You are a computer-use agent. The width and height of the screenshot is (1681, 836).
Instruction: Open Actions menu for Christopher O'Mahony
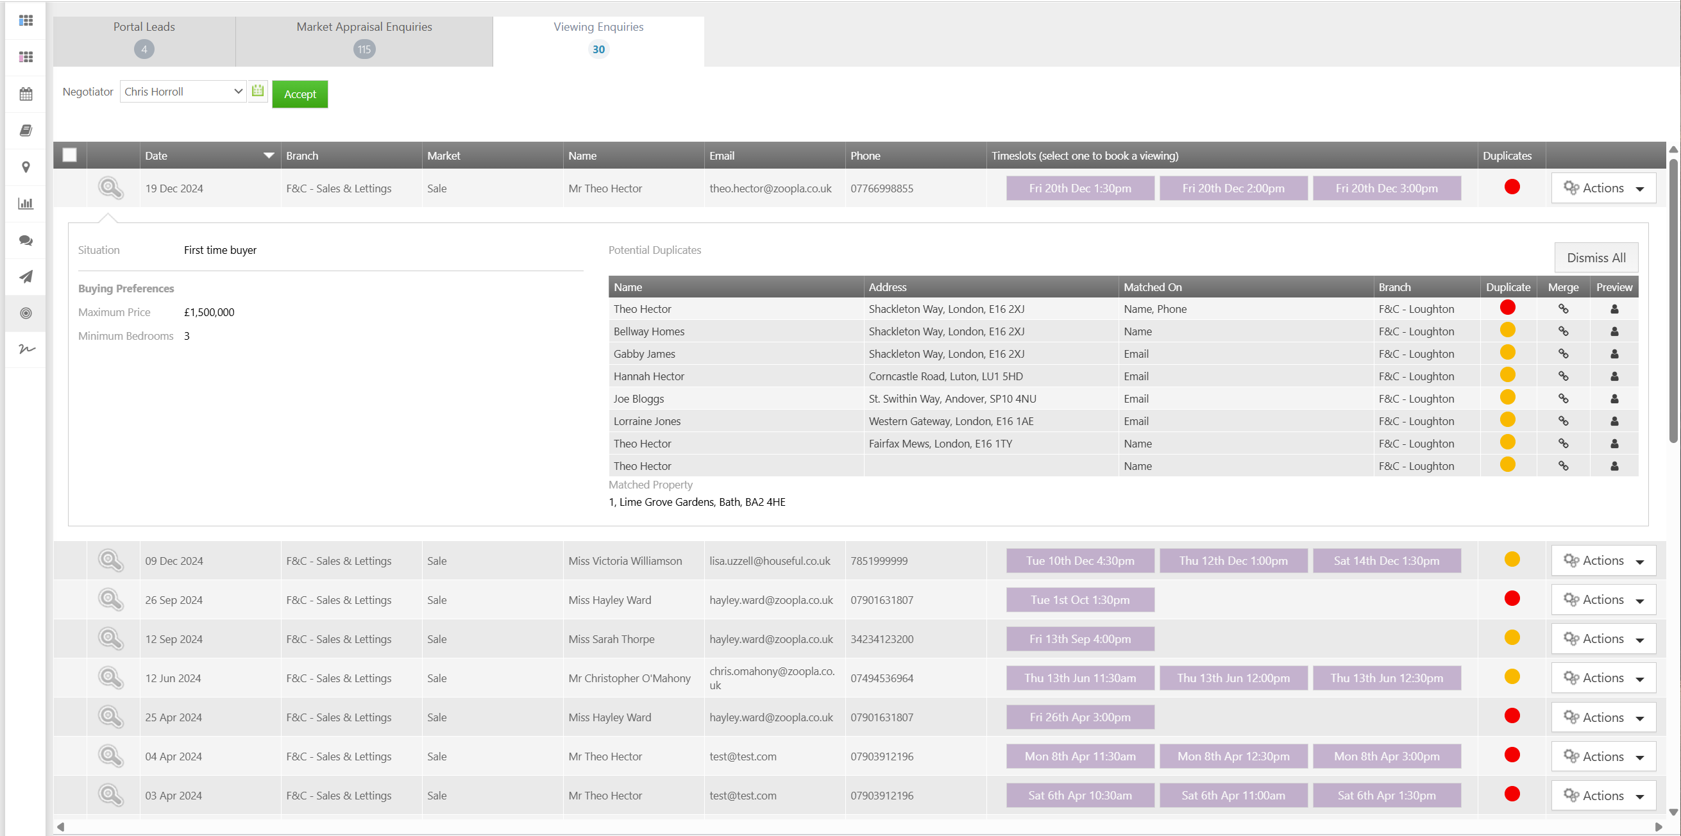click(1603, 678)
